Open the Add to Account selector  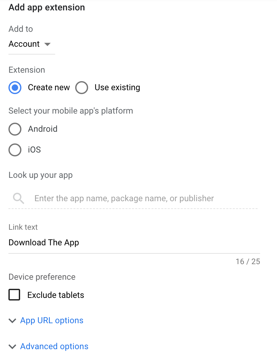[x=32, y=44]
